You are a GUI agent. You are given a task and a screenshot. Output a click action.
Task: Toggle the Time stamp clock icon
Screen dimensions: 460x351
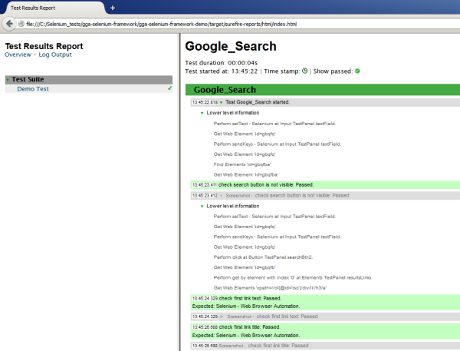305,71
